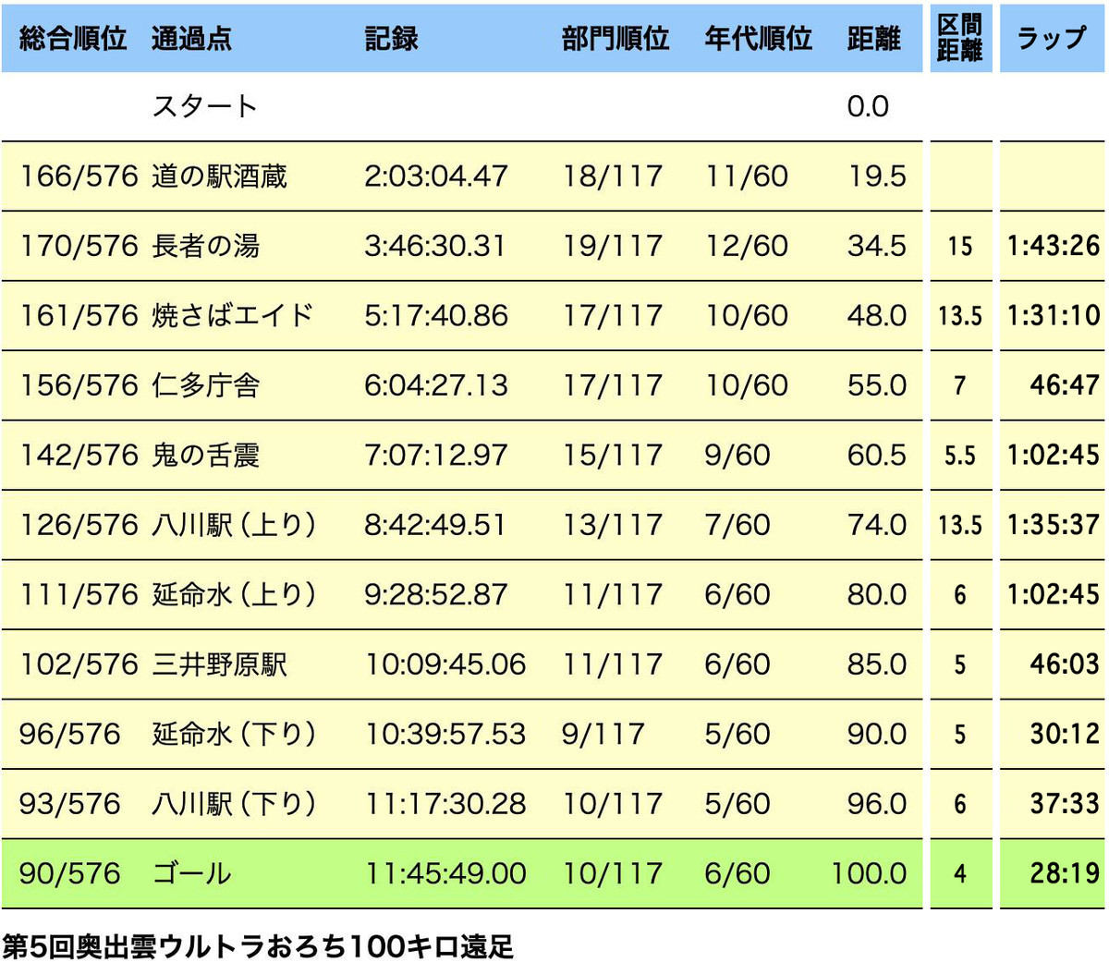Select the 延命水(上り) checkpoint name
The image size is (1109, 962).
(235, 594)
